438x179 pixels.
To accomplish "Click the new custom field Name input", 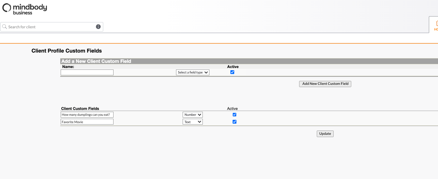I will click(87, 72).
